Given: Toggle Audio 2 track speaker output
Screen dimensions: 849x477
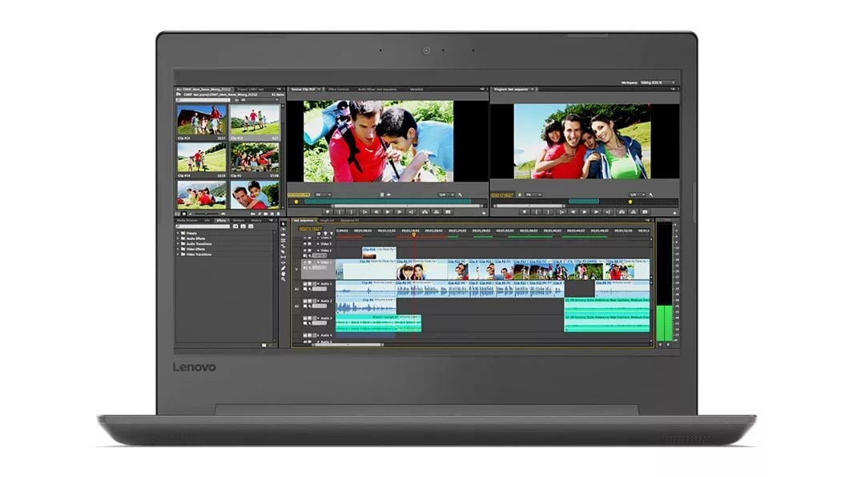Looking at the screenshot, I should [305, 302].
